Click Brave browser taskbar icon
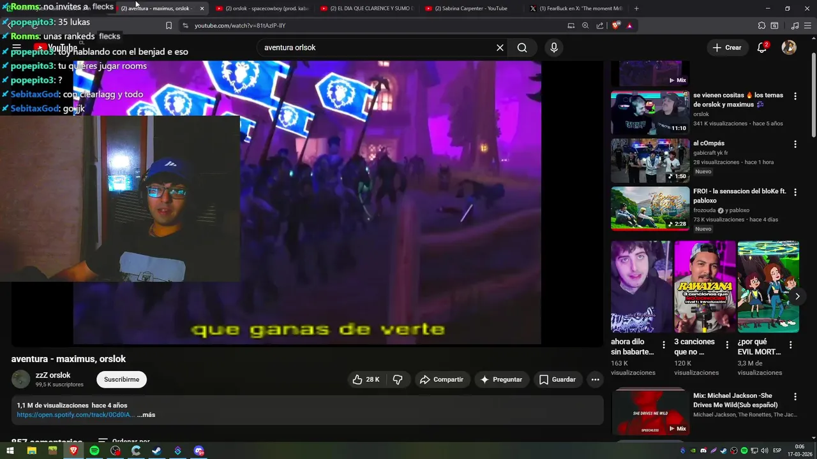Screen dimensions: 817x459 pos(73,451)
